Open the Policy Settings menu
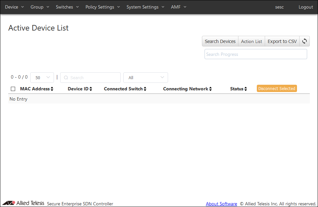The width and height of the screenshot is (318, 207). (103, 7)
